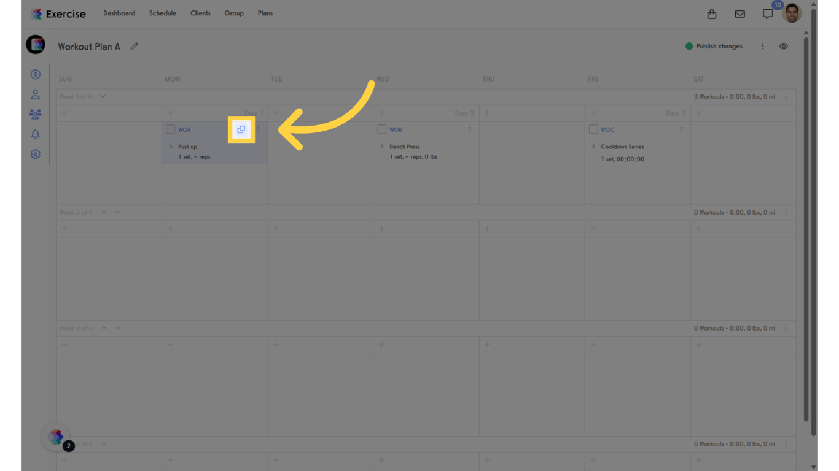Switch to the Group tab
Image resolution: width=839 pixels, height=471 pixels.
coord(234,13)
